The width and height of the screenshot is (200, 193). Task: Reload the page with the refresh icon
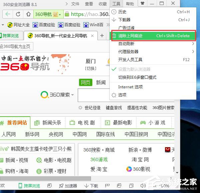tap(18, 14)
